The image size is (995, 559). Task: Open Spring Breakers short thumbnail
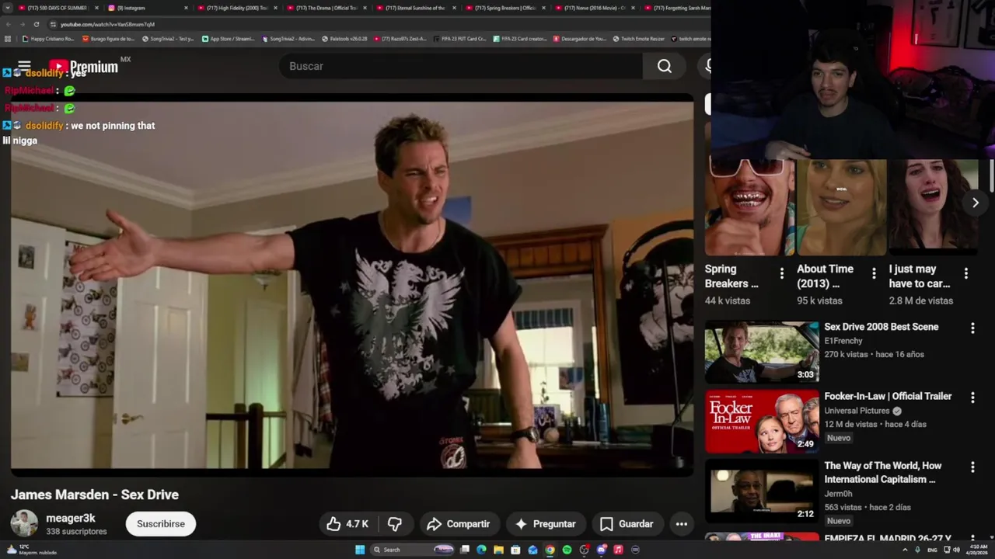[x=749, y=207]
